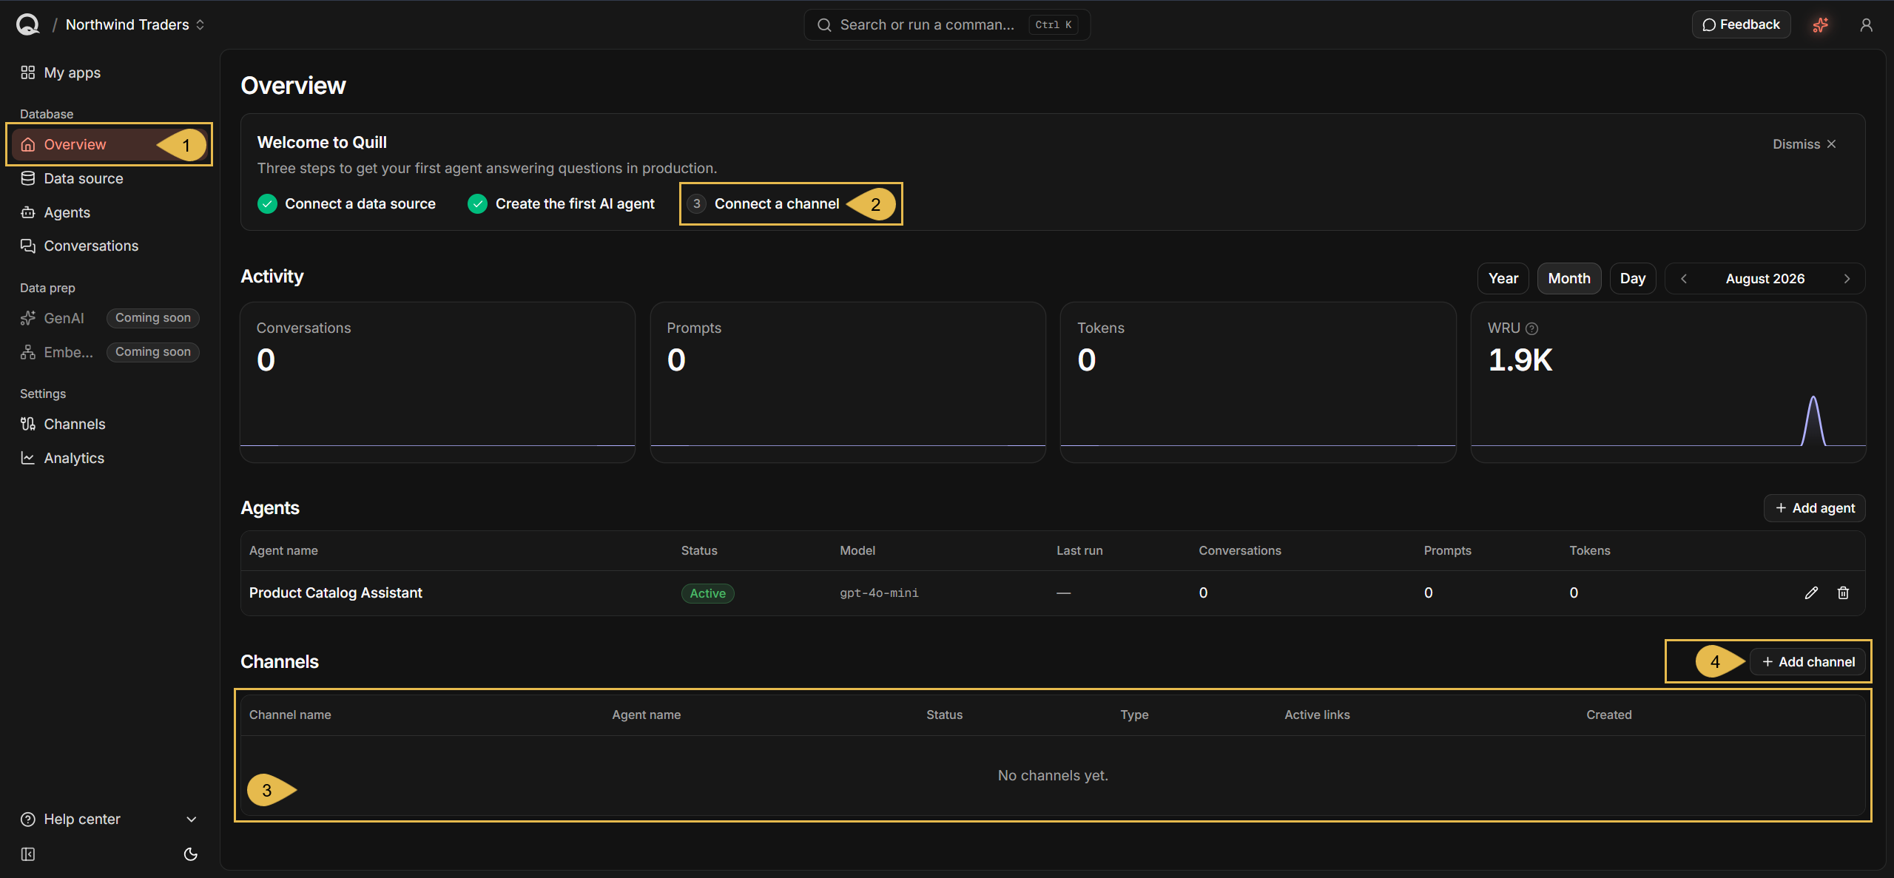Go to previous month arrow
Viewport: 1894px width, 878px height.
coord(1684,279)
